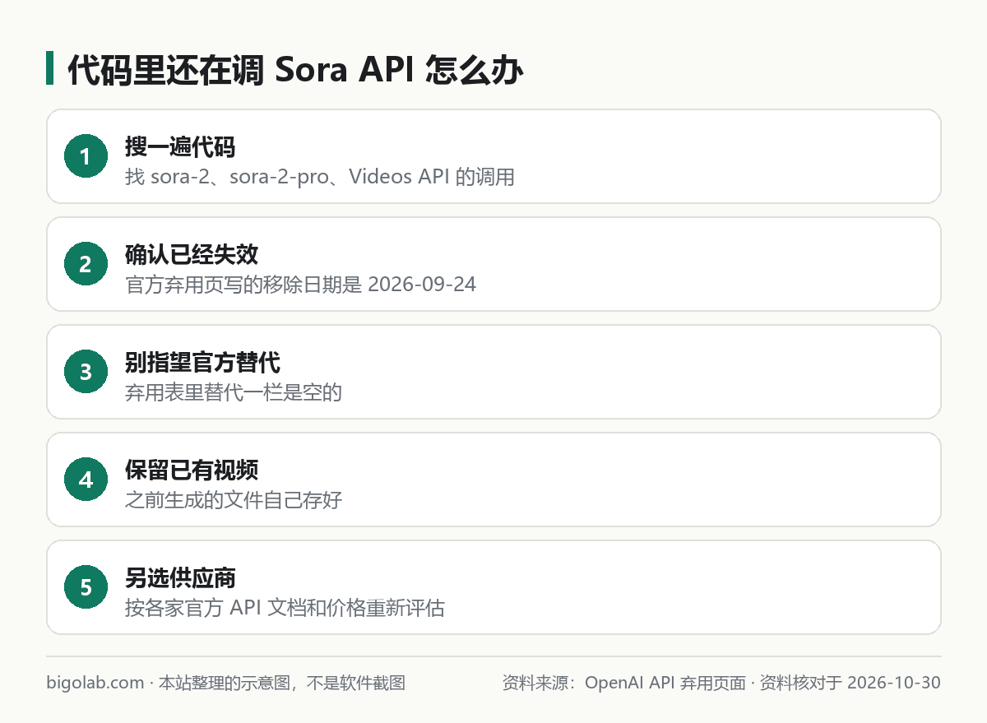Click the text 之前生成的文件自己存好

click(234, 500)
